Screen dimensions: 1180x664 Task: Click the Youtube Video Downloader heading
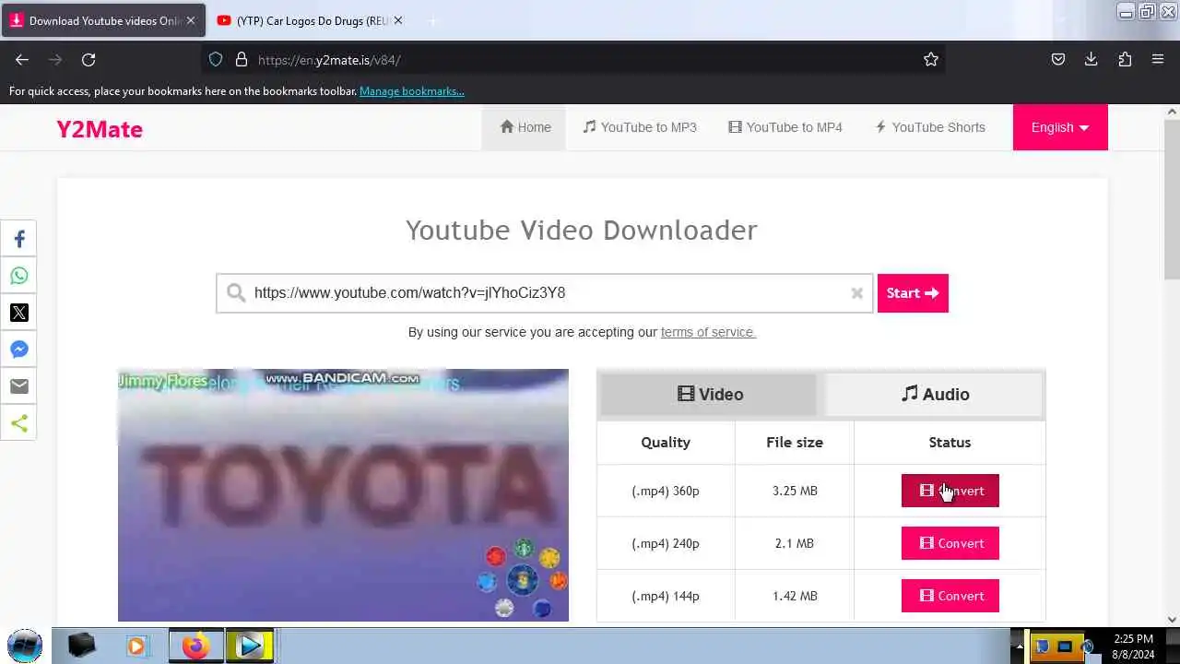(x=582, y=230)
